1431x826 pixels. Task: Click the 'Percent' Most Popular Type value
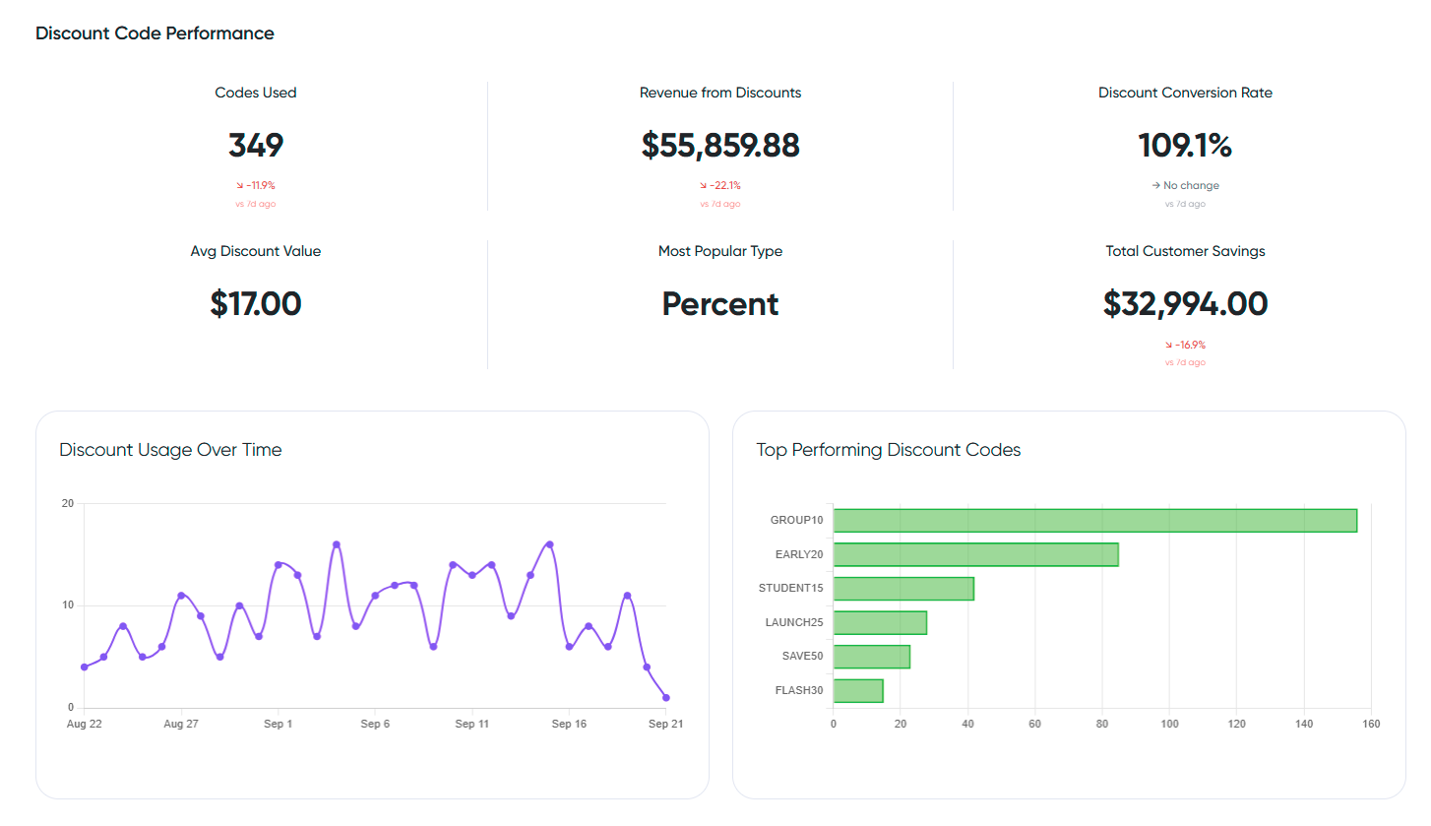pos(720,304)
